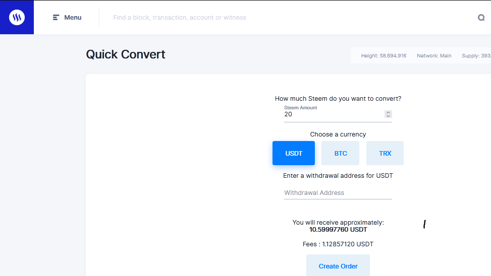Image resolution: width=491 pixels, height=276 pixels.
Task: Increase Steem Amount with up arrow
Action: pyautogui.click(x=388, y=112)
